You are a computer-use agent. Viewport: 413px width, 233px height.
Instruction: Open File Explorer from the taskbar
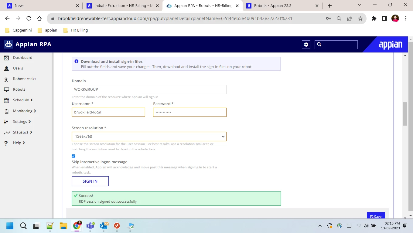(63, 226)
